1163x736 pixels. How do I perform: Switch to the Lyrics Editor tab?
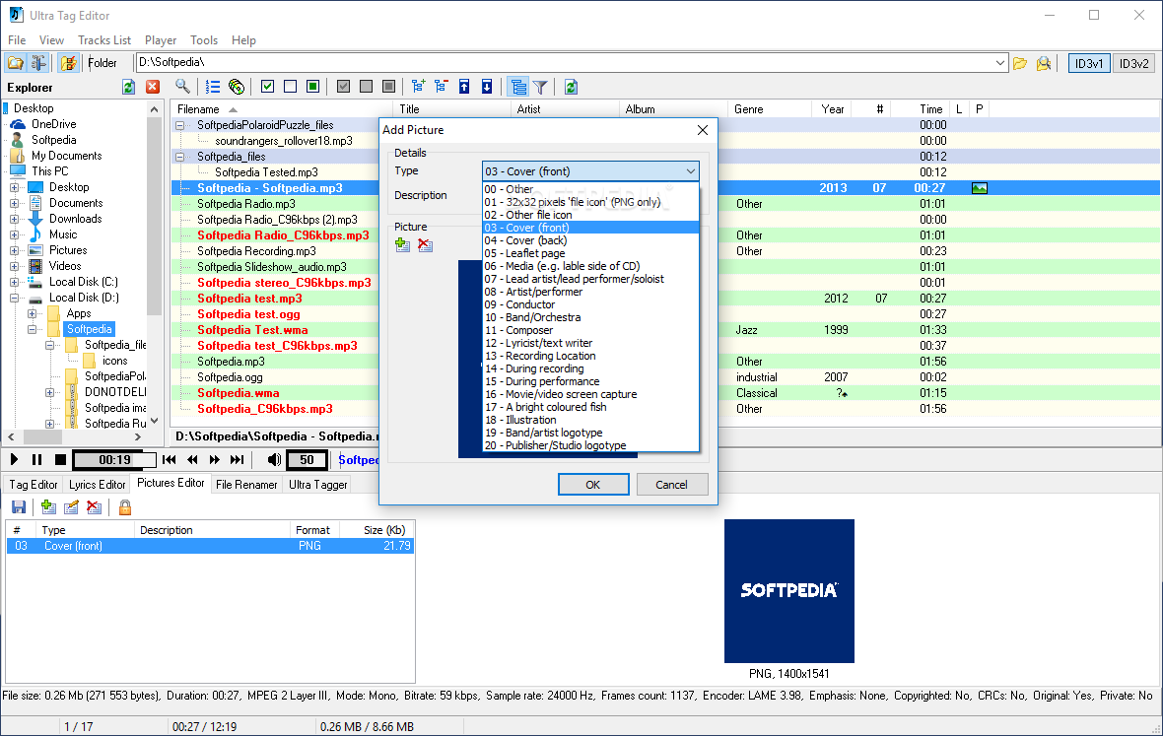98,484
